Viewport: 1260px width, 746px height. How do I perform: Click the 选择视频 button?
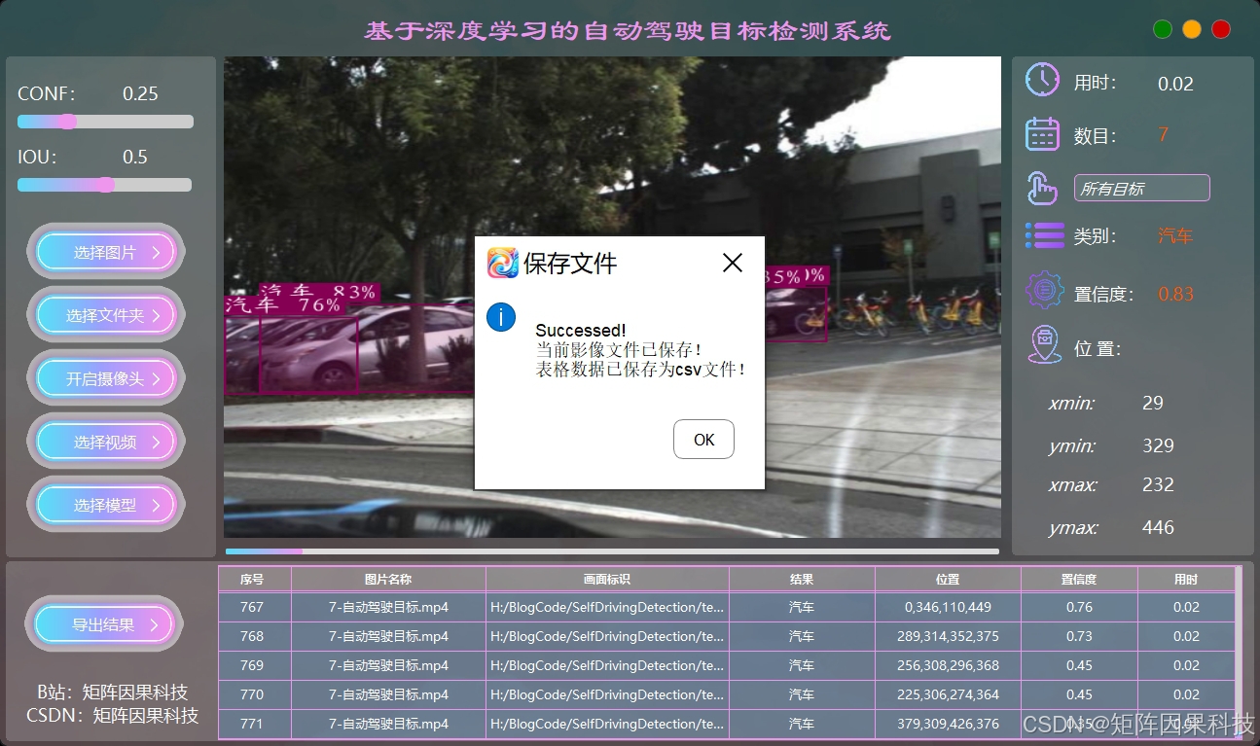pos(105,442)
